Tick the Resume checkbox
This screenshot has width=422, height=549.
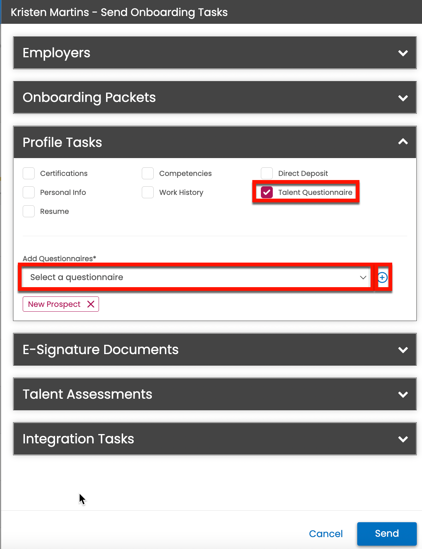tap(29, 211)
